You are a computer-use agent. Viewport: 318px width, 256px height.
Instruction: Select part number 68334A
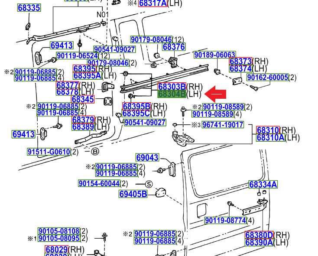click(x=263, y=185)
